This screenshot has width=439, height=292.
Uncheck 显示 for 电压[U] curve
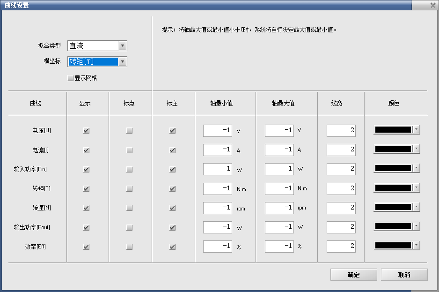point(86,131)
